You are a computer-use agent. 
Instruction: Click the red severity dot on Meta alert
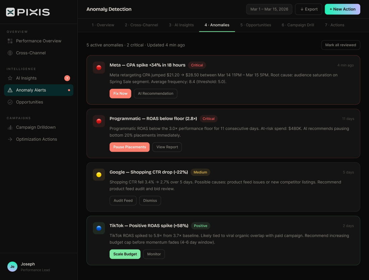[99, 68]
